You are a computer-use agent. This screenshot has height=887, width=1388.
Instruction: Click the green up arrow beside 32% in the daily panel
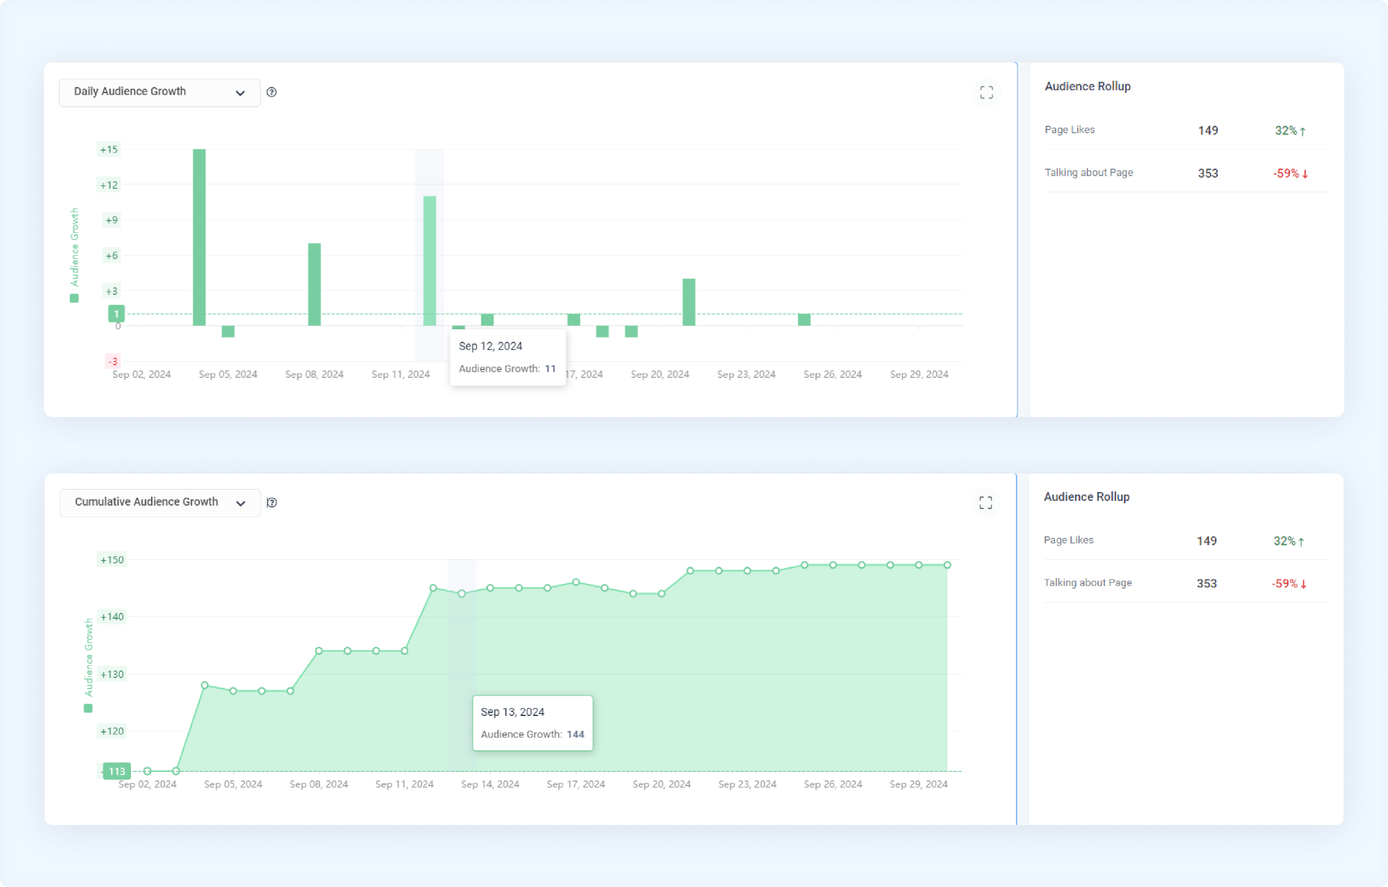(x=1303, y=131)
